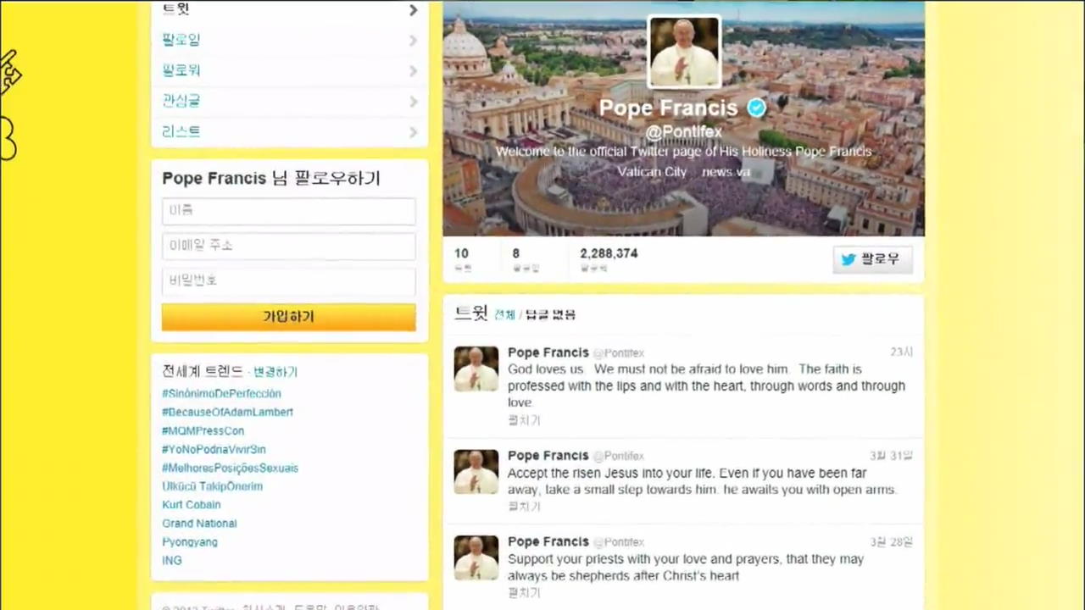Image resolution: width=1085 pixels, height=610 pixels.
Task: Click the 3월 31일 tweet timestamp
Action: click(x=891, y=456)
